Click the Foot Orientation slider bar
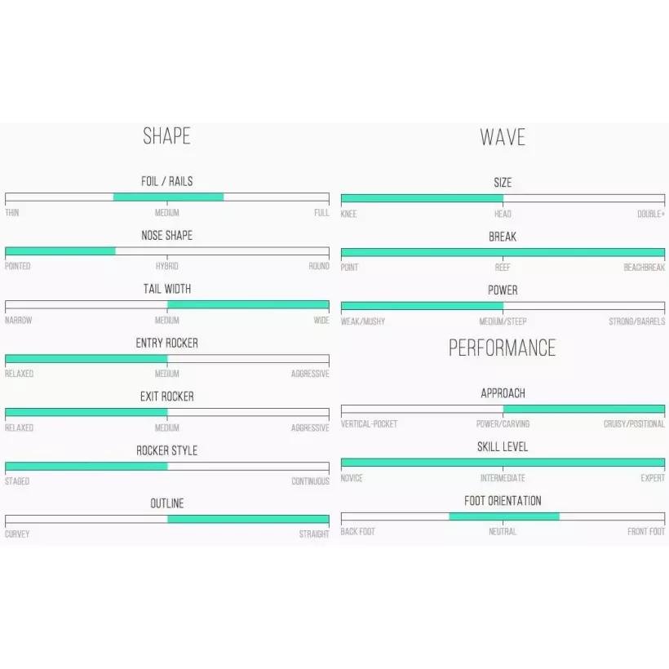Screen dimensions: 669x669 coord(503,516)
